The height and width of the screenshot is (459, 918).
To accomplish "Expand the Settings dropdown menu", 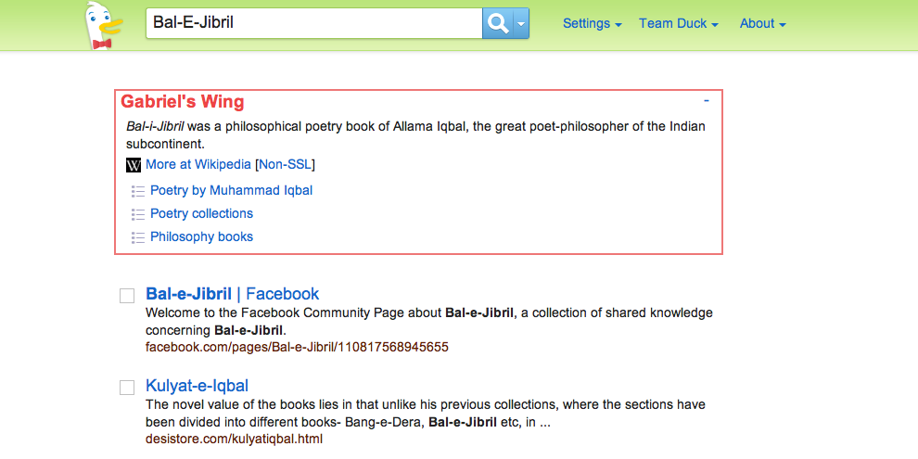I will pos(592,23).
